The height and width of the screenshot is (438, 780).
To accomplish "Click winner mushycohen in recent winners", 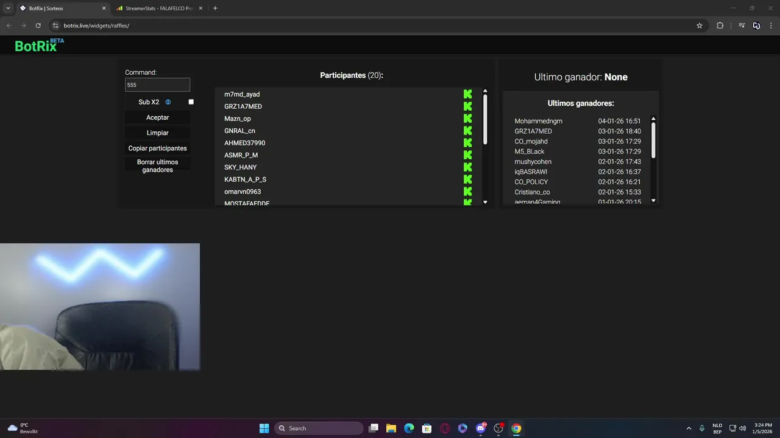I will point(533,162).
